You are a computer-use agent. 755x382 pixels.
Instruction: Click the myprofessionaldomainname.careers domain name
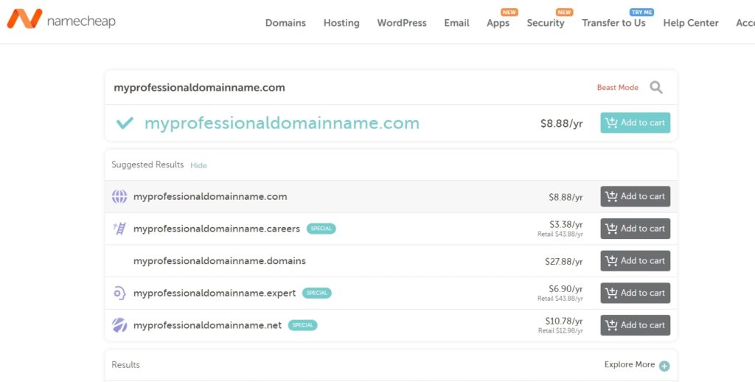(x=217, y=229)
